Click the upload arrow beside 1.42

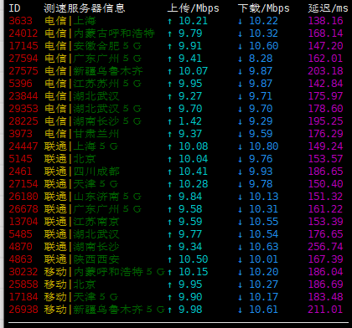point(169,121)
